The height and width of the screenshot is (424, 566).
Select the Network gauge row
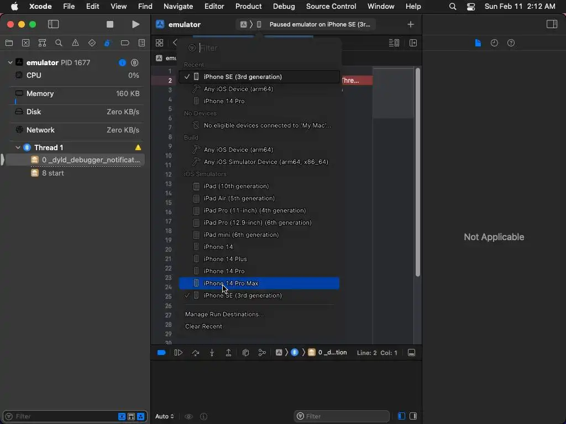click(75, 130)
